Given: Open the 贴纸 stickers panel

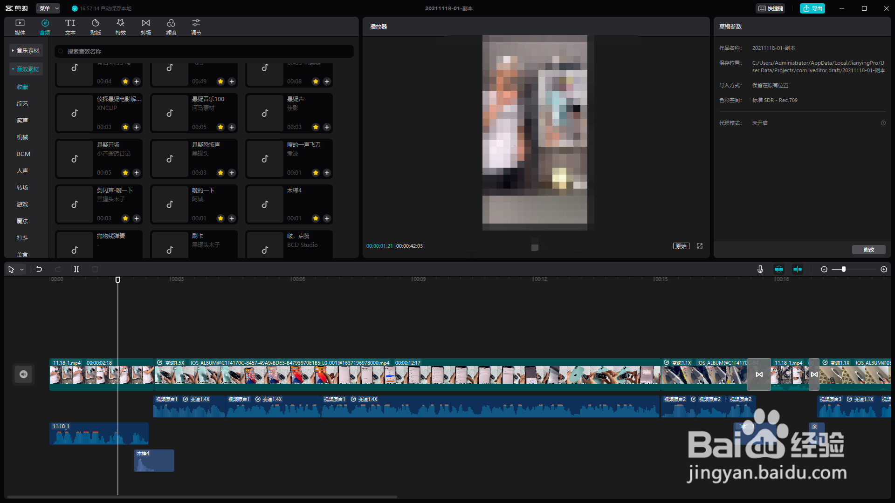Looking at the screenshot, I should click(x=96, y=27).
